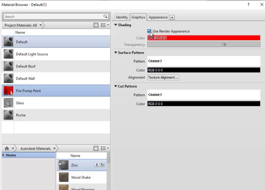Screen dimensions: 265x190
Task: Click the Name column header in library list
Action: coord(88,156)
